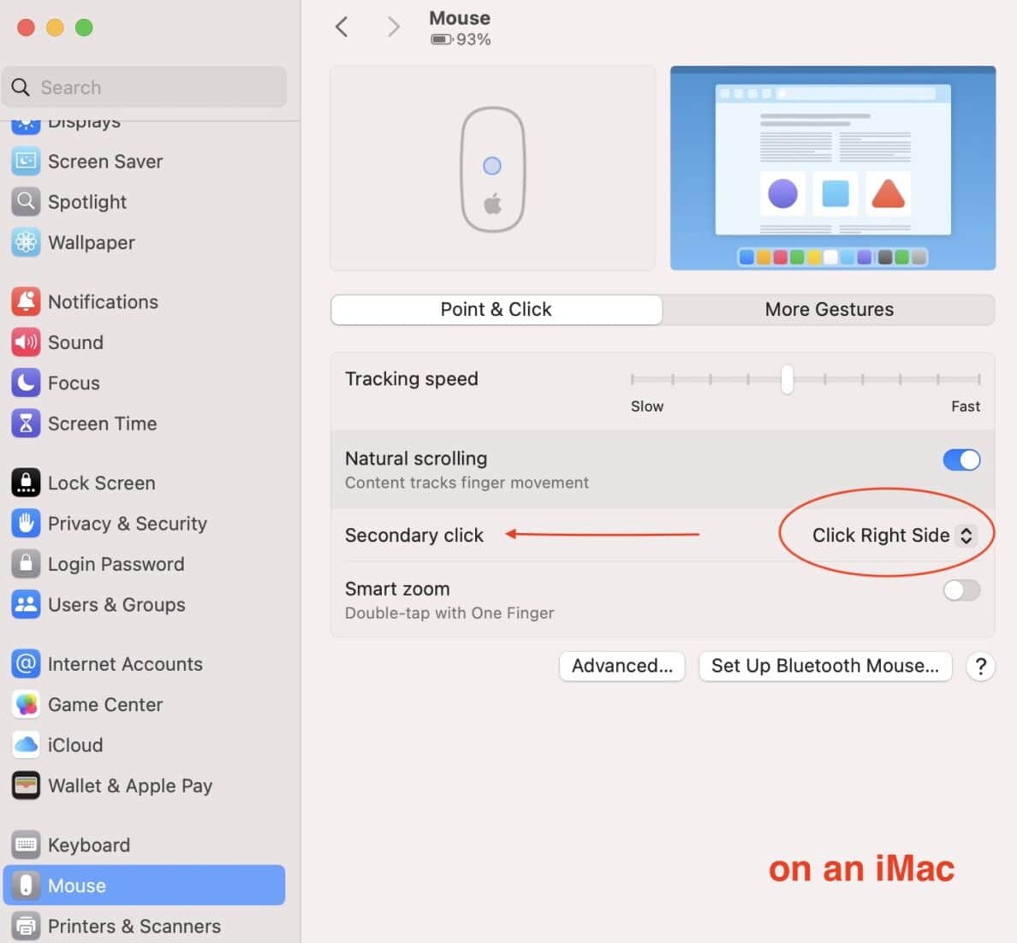
Task: Select the Screen Time label
Action: tap(103, 424)
